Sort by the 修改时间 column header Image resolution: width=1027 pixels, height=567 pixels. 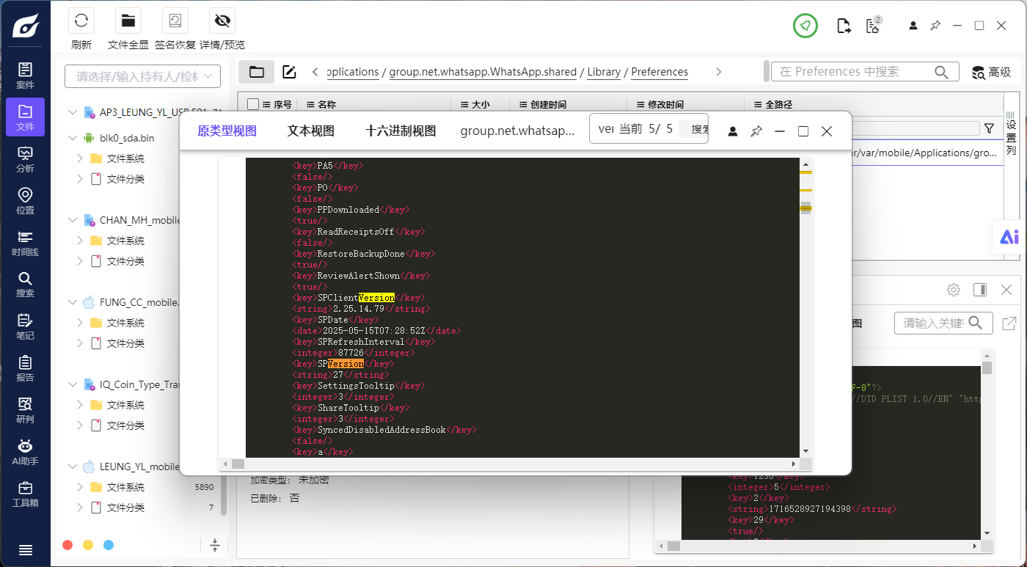tap(666, 105)
